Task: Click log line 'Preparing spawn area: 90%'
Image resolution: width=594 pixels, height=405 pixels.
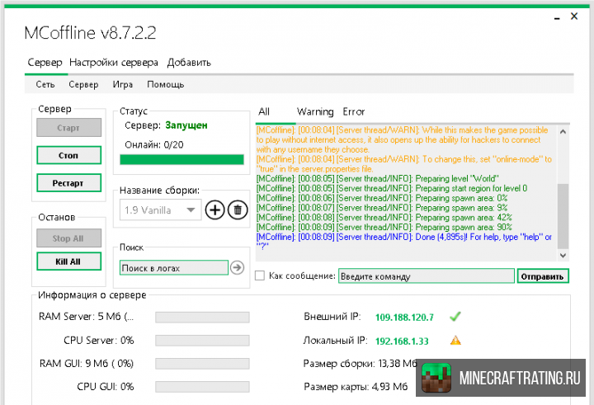Action: tap(384, 228)
